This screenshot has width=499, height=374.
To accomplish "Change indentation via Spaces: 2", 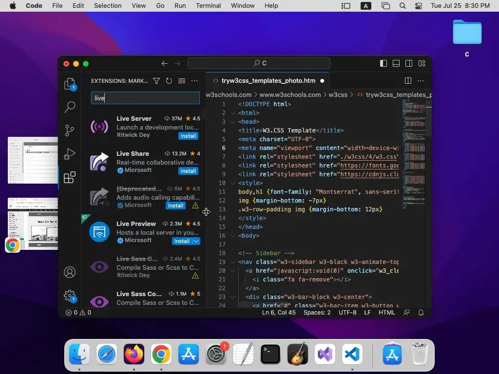I will tap(317, 313).
